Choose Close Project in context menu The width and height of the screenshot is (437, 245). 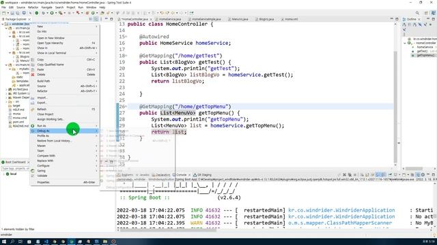tap(65, 114)
